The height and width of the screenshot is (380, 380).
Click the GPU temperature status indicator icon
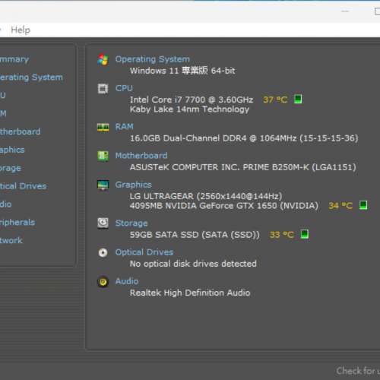click(363, 205)
